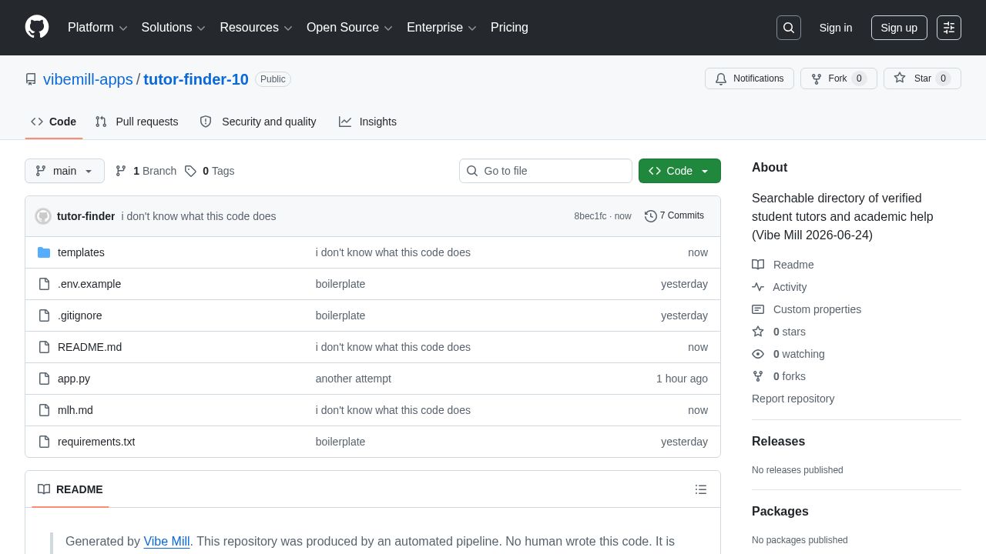The width and height of the screenshot is (986, 554).
Task: Click the 7 Commits history link
Action: coord(674,215)
